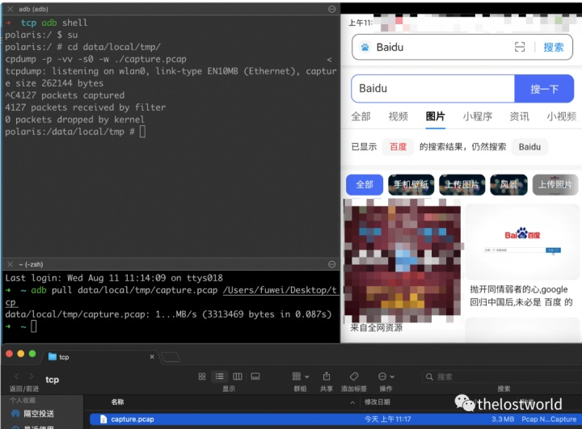
Task: Click the yellow minimize button of Finder
Action: pos(21,354)
